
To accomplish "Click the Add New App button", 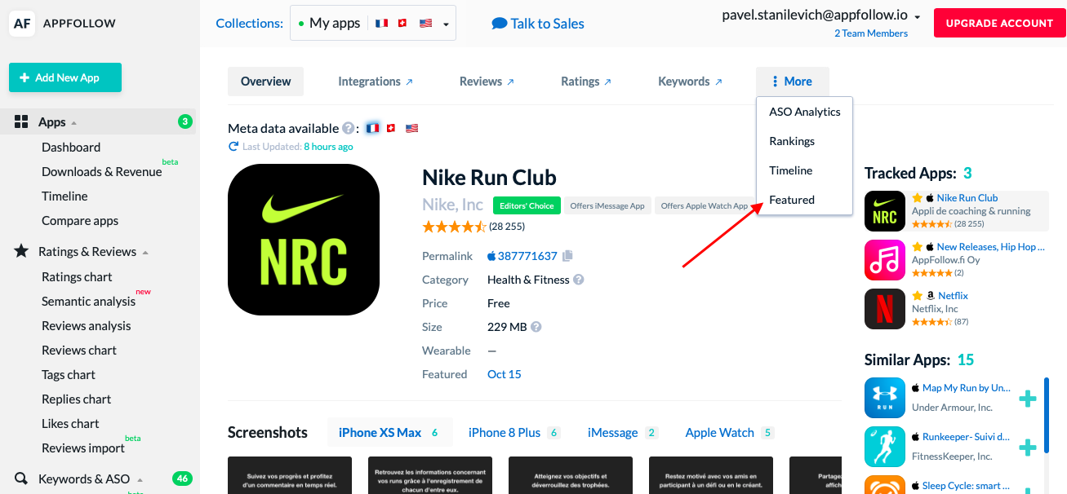I will point(65,77).
